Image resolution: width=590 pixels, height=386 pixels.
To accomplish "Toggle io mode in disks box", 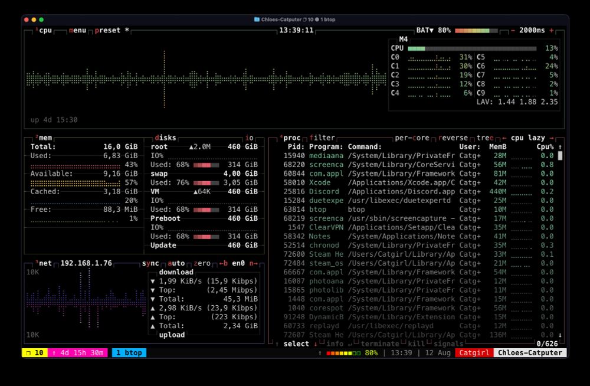I will click(x=250, y=138).
